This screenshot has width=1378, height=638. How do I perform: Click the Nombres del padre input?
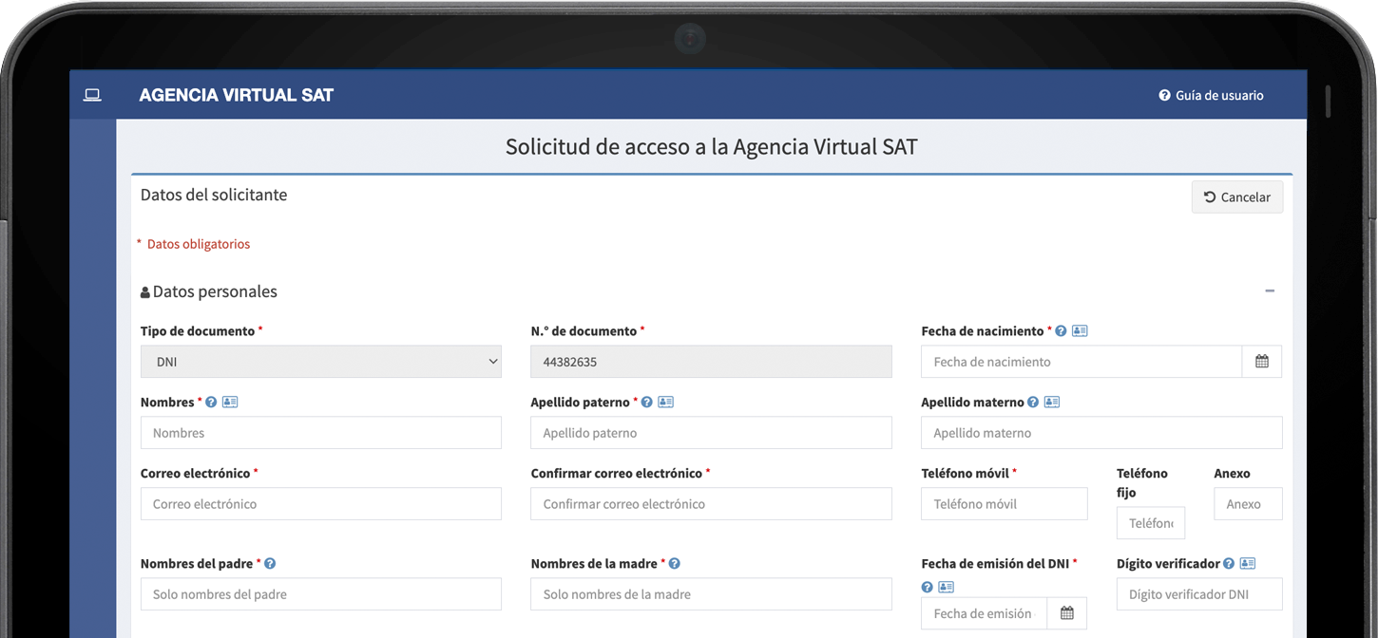click(x=321, y=594)
